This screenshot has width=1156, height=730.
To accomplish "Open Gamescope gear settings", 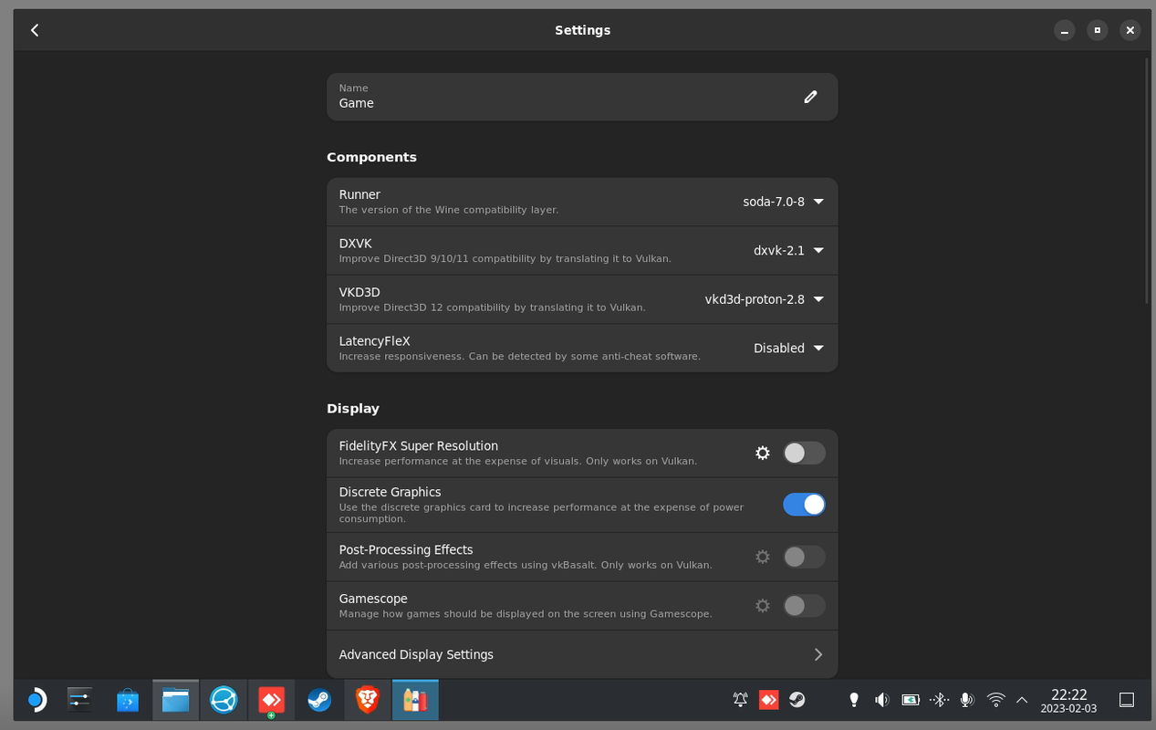I will [763, 605].
